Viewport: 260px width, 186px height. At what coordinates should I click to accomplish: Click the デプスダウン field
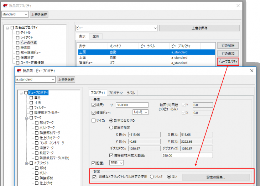click(x=144, y=148)
